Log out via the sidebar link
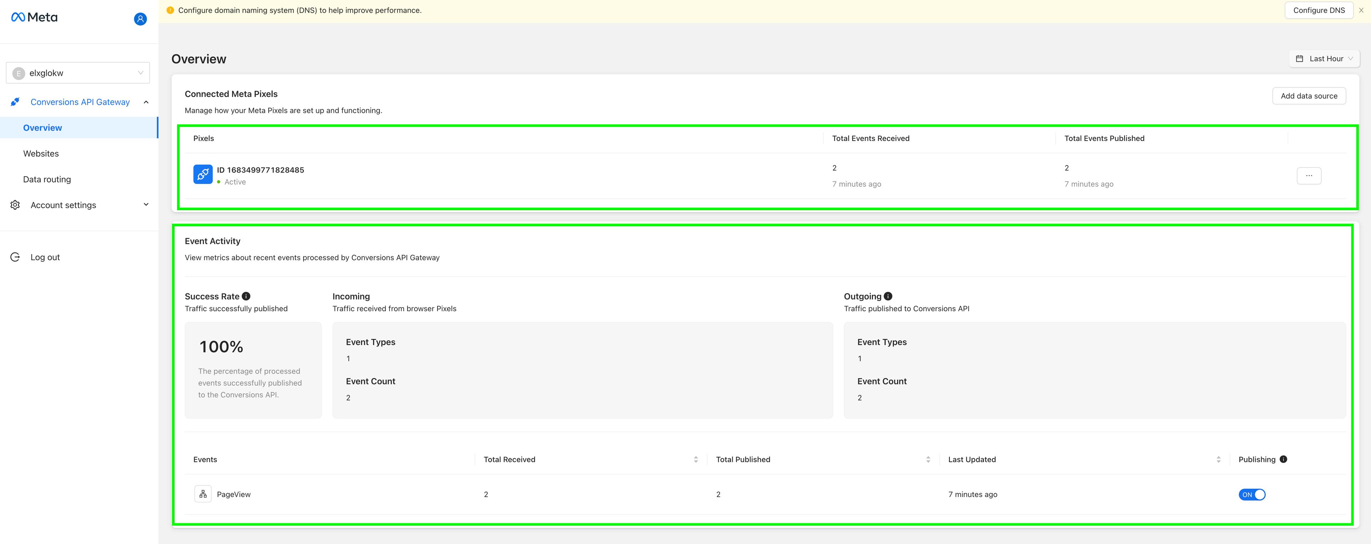This screenshot has width=1371, height=544. coord(45,257)
